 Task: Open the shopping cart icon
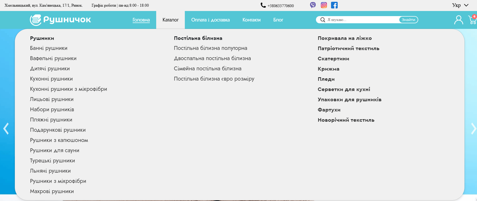[472, 20]
